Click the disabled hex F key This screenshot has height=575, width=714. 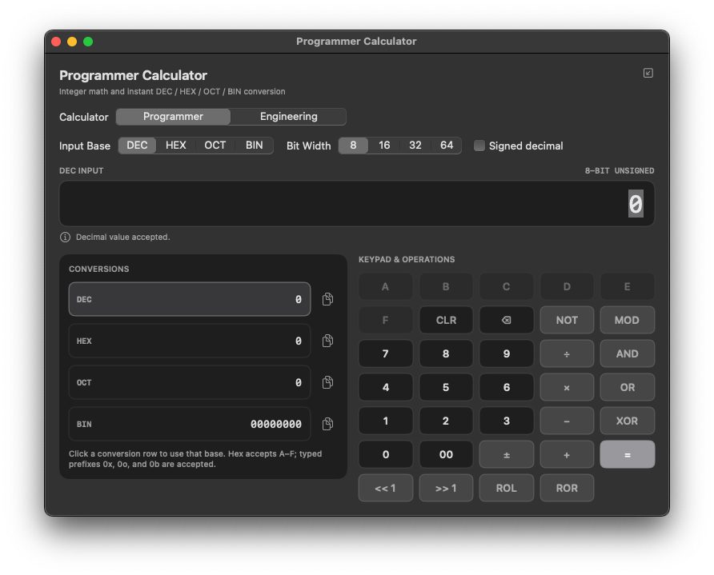pos(386,320)
